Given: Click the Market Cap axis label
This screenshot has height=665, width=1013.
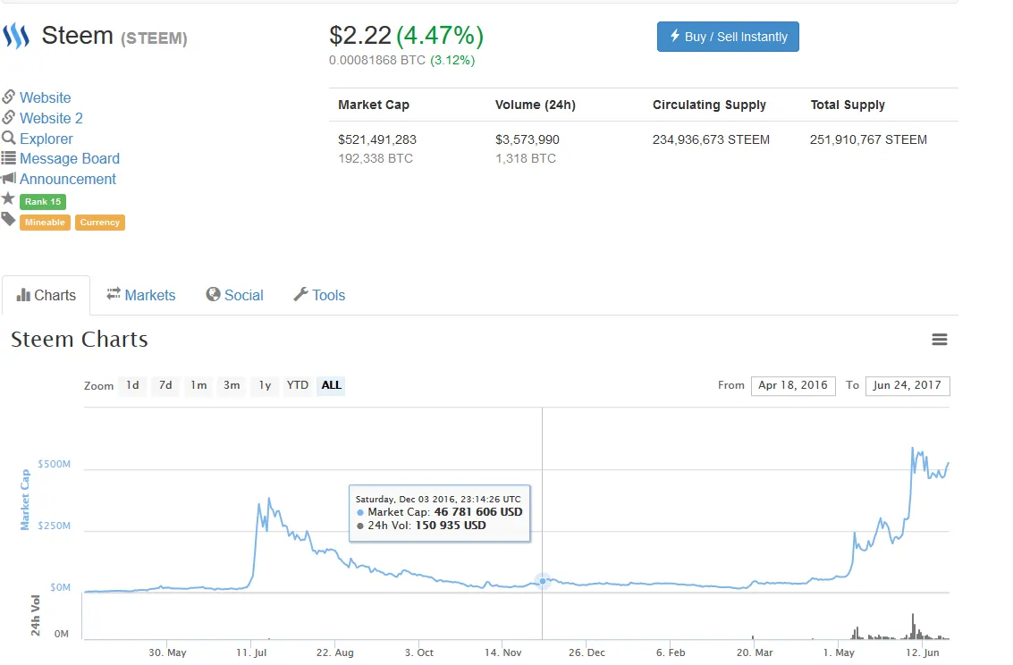Looking at the screenshot, I should tap(25, 500).
